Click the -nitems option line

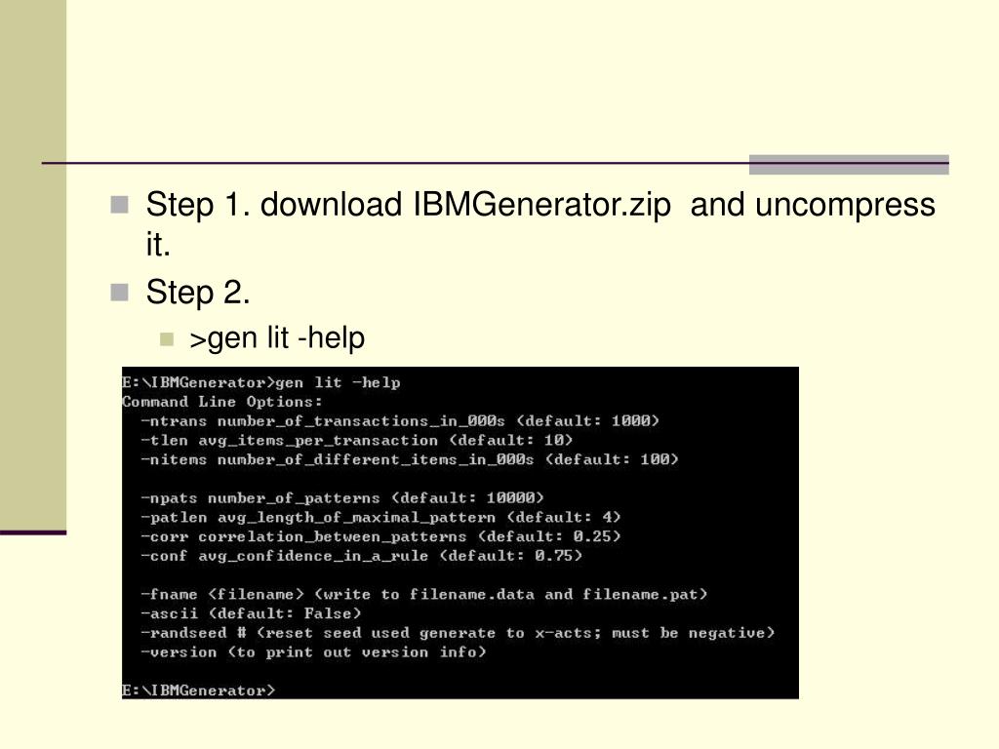(410, 459)
